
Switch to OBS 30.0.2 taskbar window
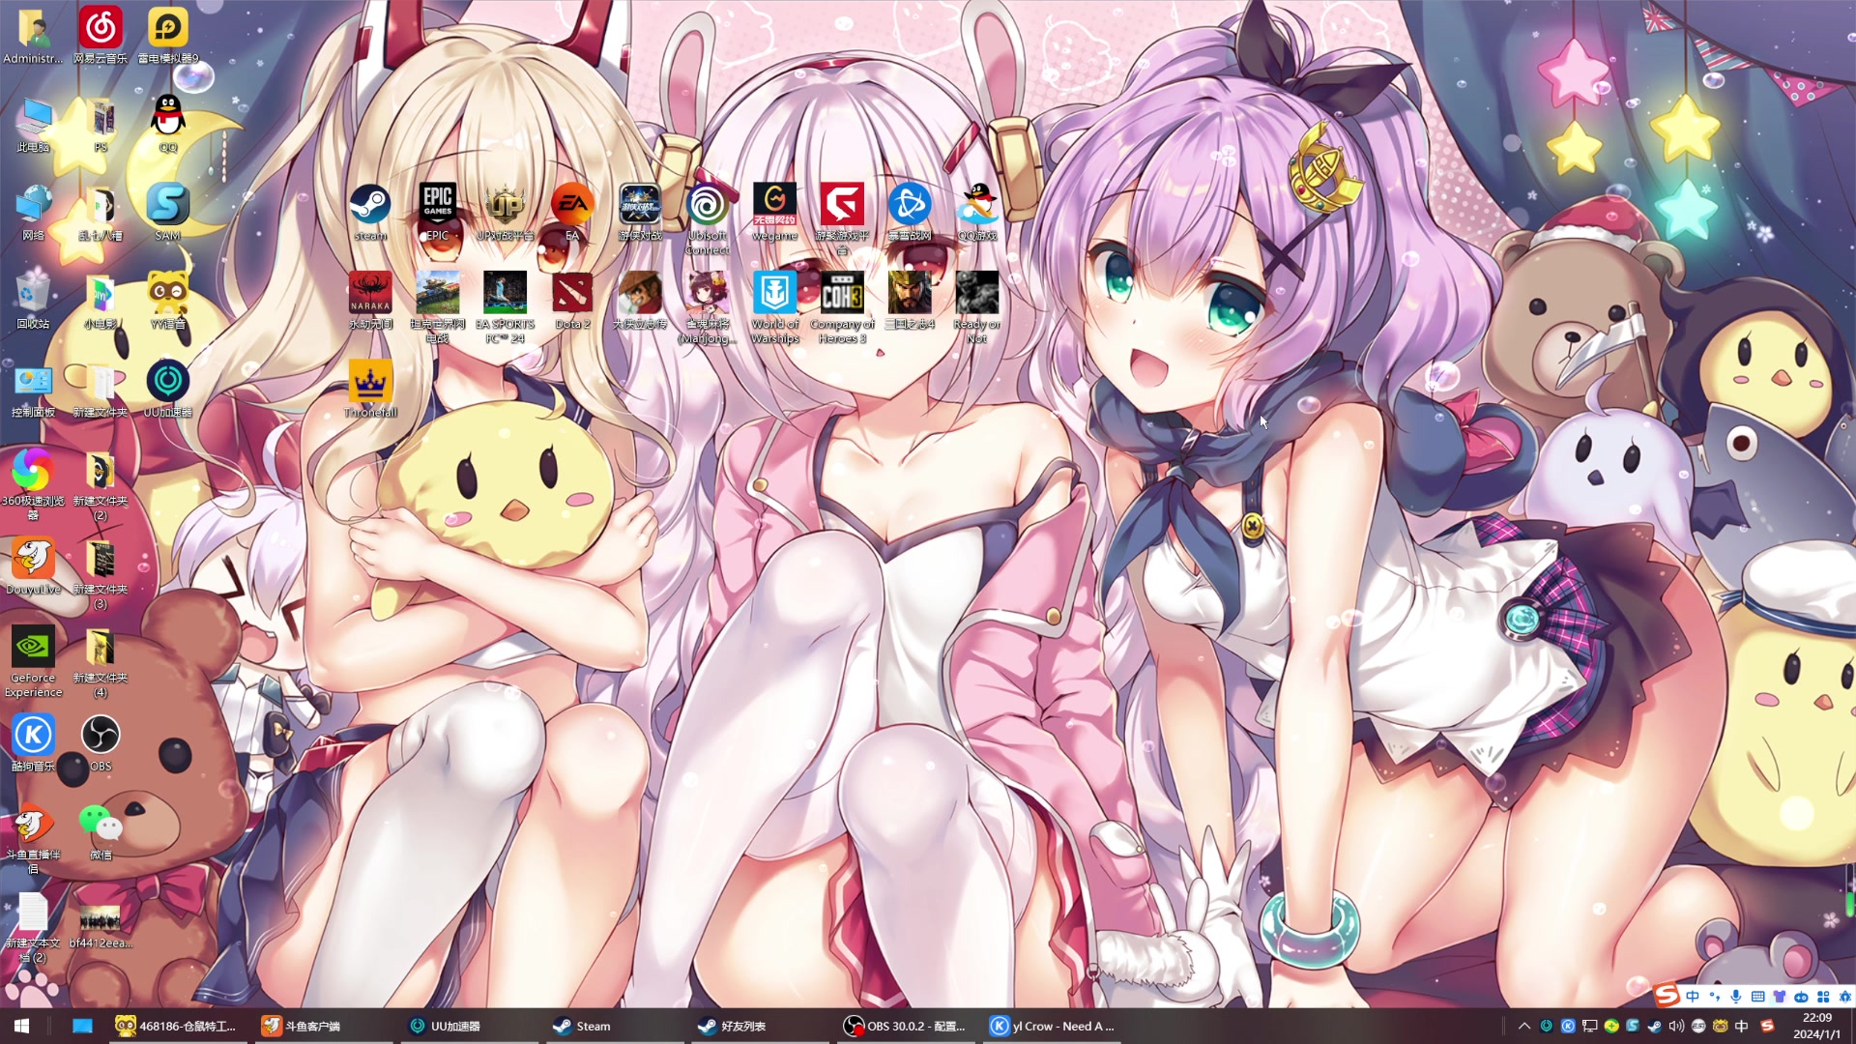click(904, 1027)
